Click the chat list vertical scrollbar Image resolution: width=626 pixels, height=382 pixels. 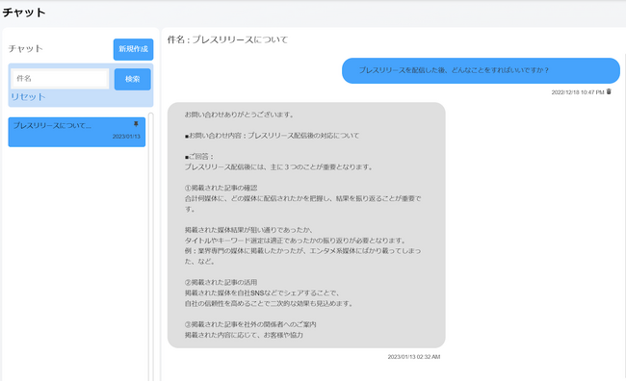pos(151,246)
